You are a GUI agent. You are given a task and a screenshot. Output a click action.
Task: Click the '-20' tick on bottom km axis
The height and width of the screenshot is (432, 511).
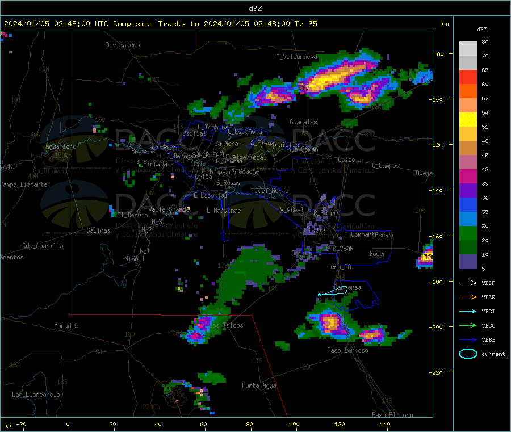(x=22, y=425)
